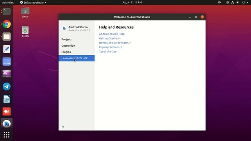The height and width of the screenshot is (141, 251).
Task: Select the Android Studio dock icon
Action: click(7, 124)
